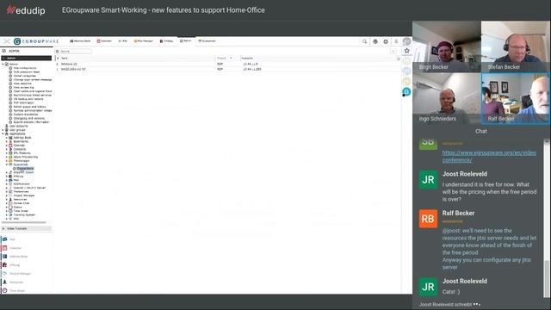
Task: Switch to the File Manager tab
Action: 144,41
